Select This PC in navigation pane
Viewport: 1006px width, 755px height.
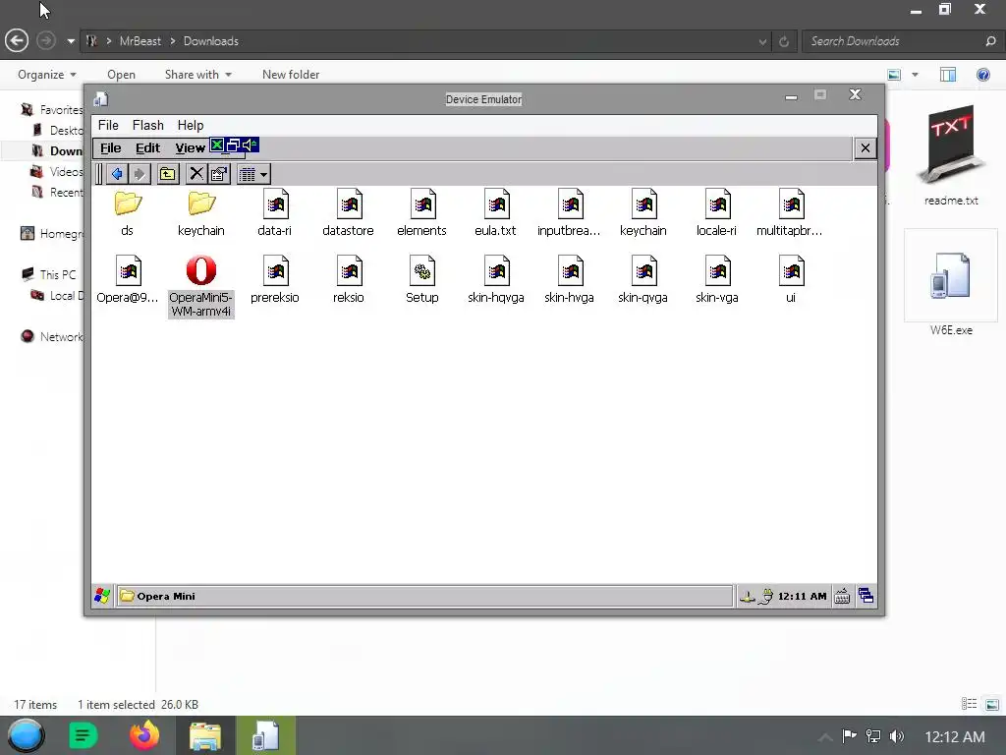[x=58, y=275]
